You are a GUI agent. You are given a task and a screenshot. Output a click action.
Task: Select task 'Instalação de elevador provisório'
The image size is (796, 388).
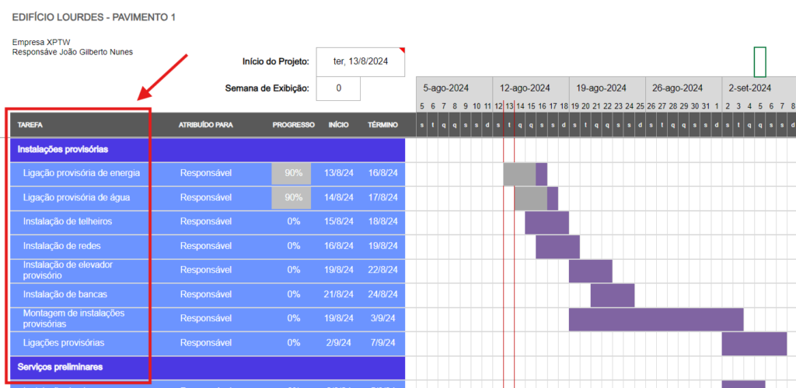click(68, 270)
